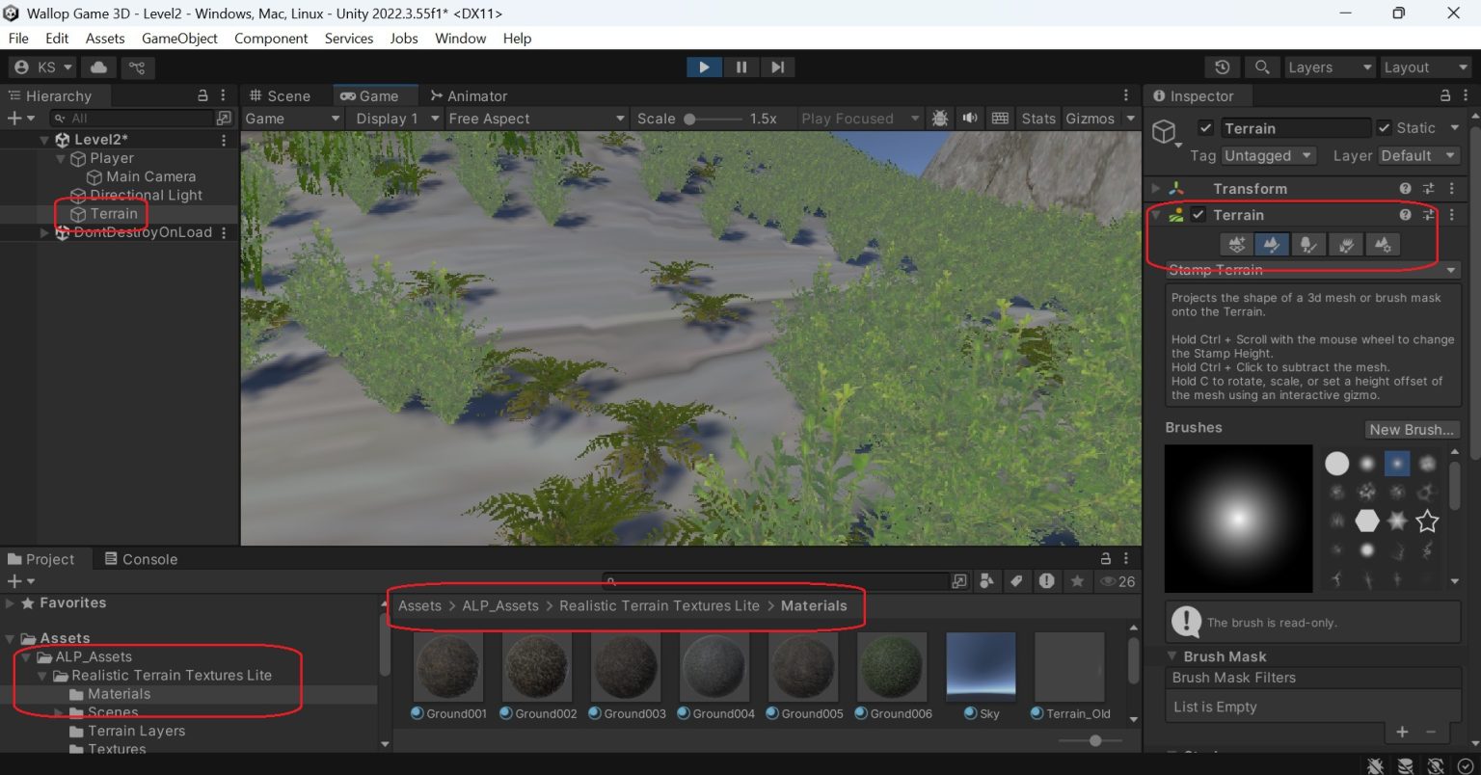The height and width of the screenshot is (775, 1481).
Task: Click the New Brush button
Action: click(x=1412, y=429)
